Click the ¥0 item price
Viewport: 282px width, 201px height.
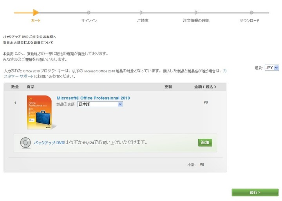pyautogui.click(x=206, y=102)
